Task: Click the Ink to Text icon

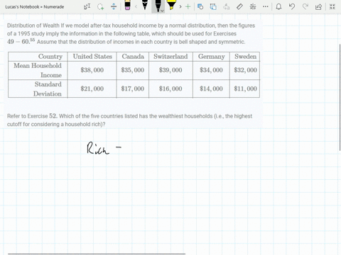Action: pyautogui.click(x=227, y=6)
